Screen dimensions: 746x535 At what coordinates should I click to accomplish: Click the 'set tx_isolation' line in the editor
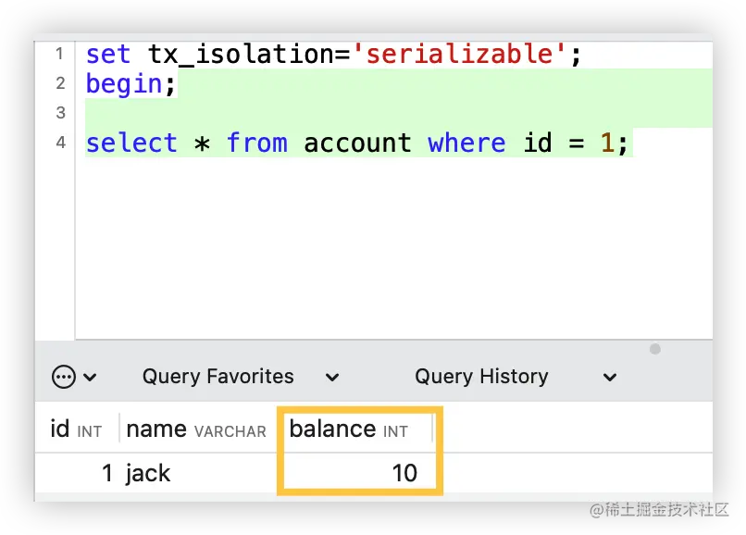tap(333, 54)
